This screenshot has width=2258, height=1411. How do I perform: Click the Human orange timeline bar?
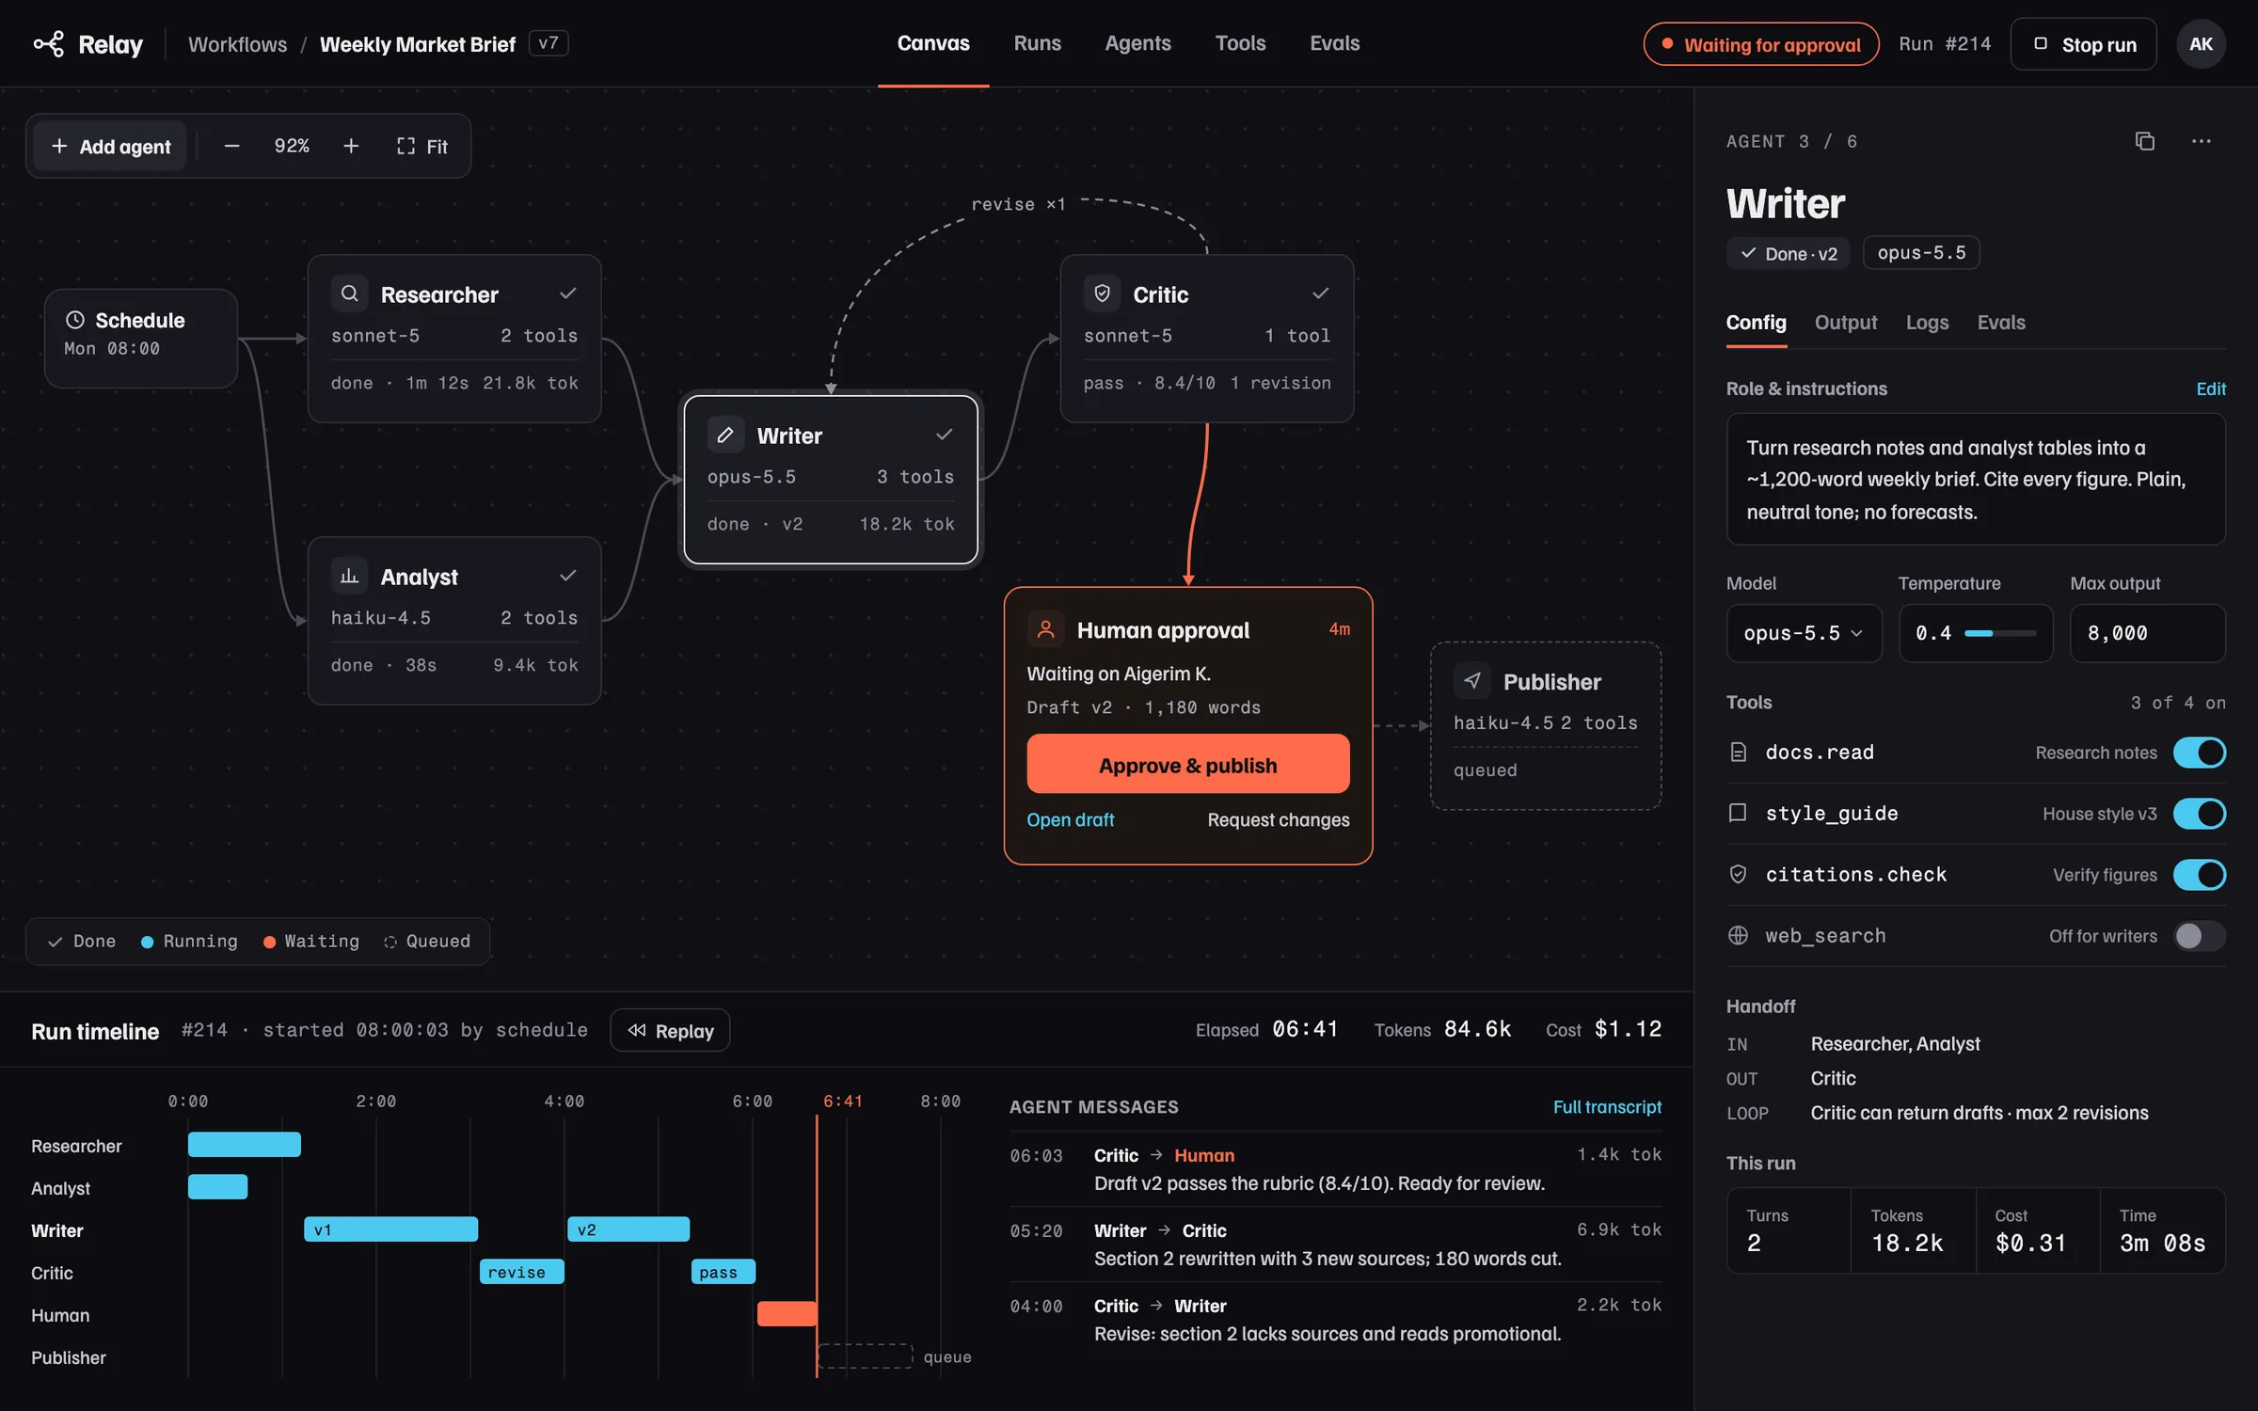787,1314
